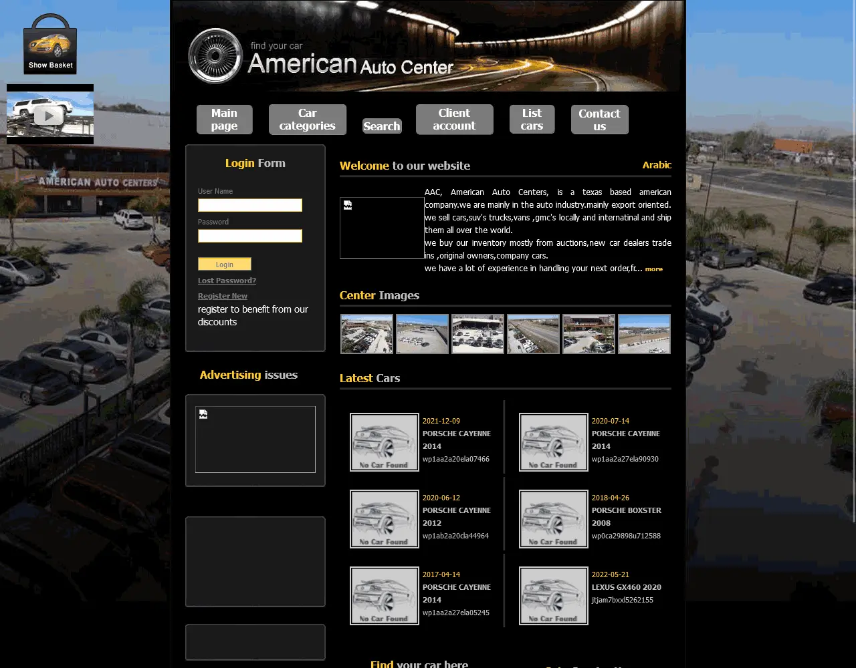The height and width of the screenshot is (668, 856).
Task: Open the Search menu item
Action: [382, 126]
